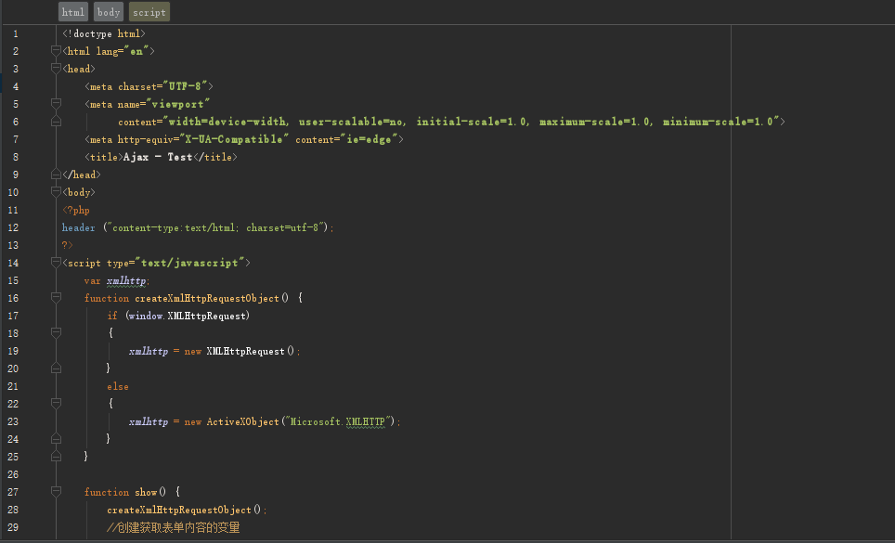Collapse the head section fold on line 3
The image size is (895, 543).
click(x=56, y=69)
